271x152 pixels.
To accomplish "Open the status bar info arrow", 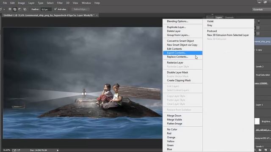I will coord(58,150).
